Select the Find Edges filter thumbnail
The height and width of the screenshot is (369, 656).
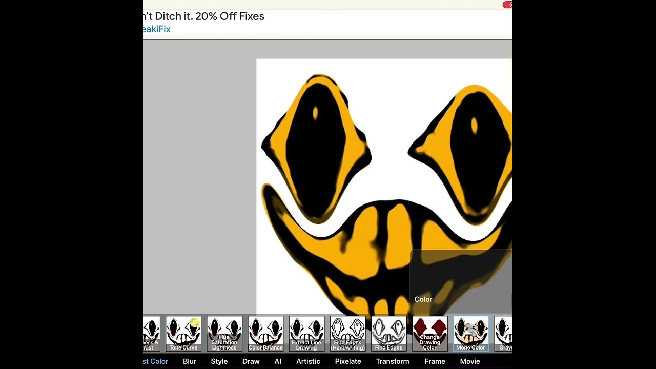tap(388, 334)
